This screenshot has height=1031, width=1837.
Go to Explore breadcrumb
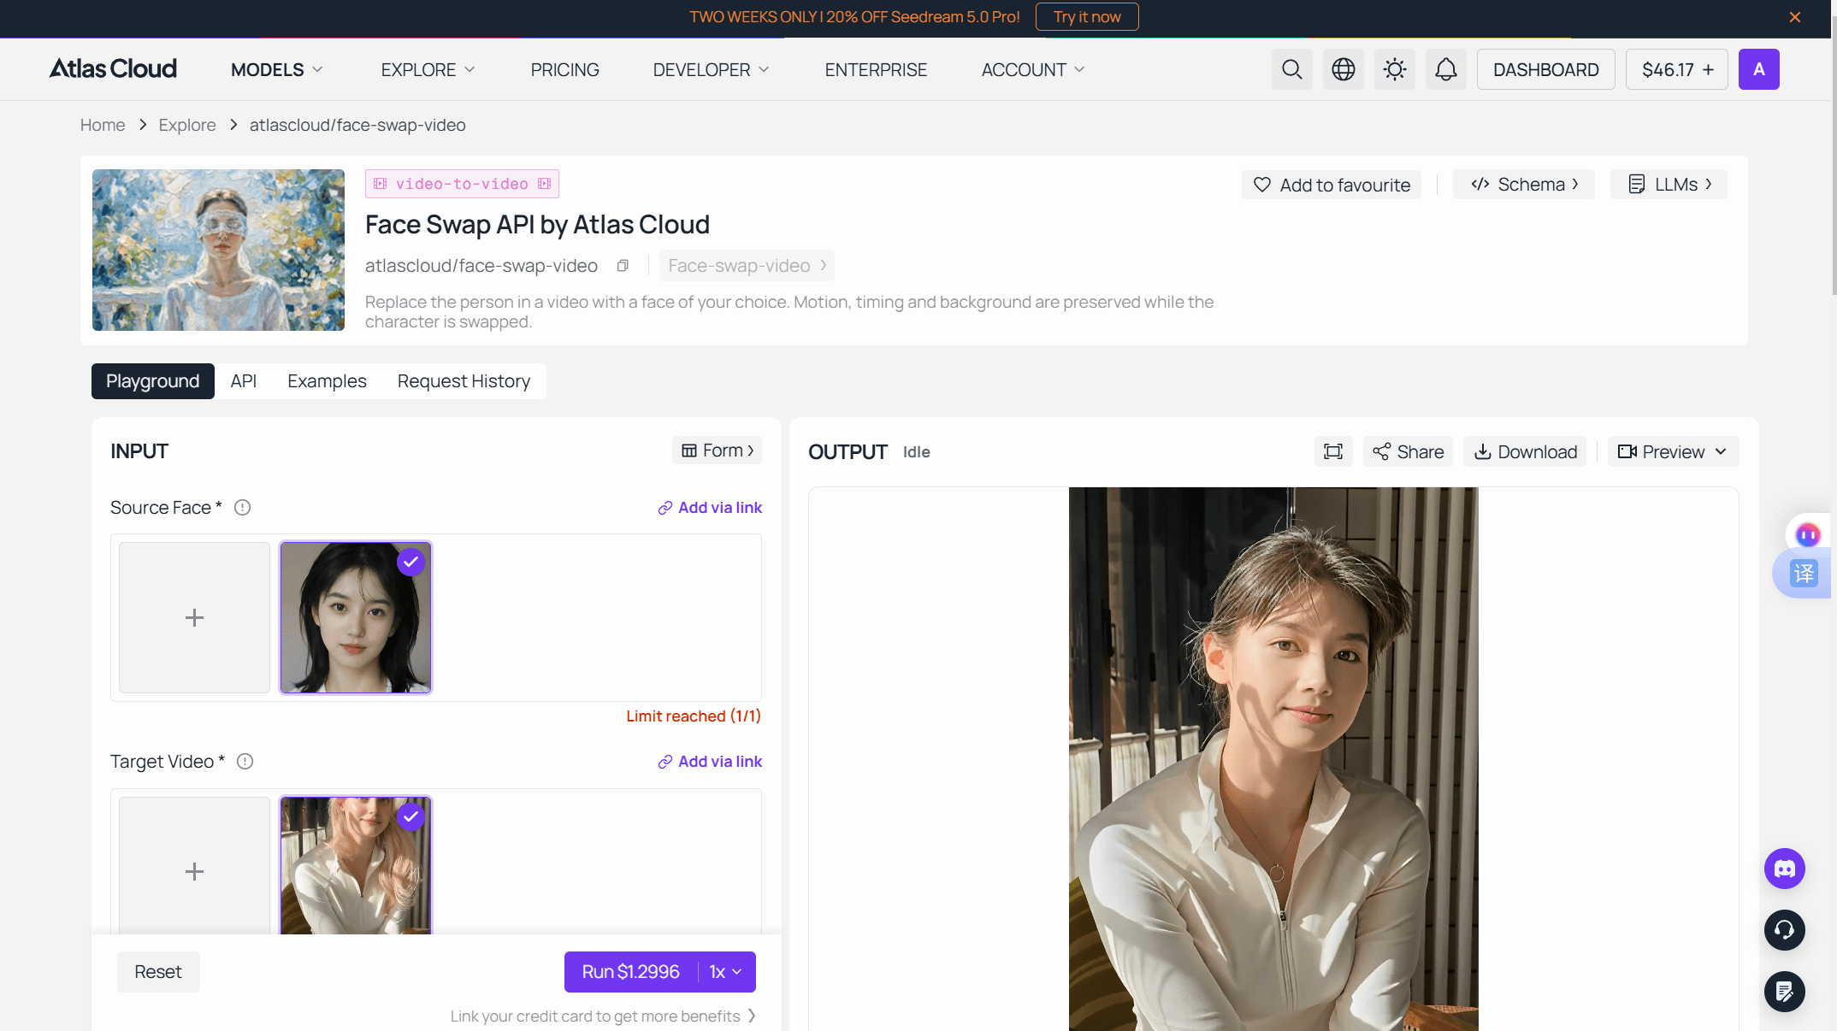pyautogui.click(x=187, y=125)
